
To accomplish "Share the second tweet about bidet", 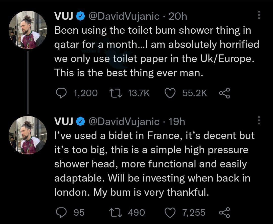I will [224, 212].
